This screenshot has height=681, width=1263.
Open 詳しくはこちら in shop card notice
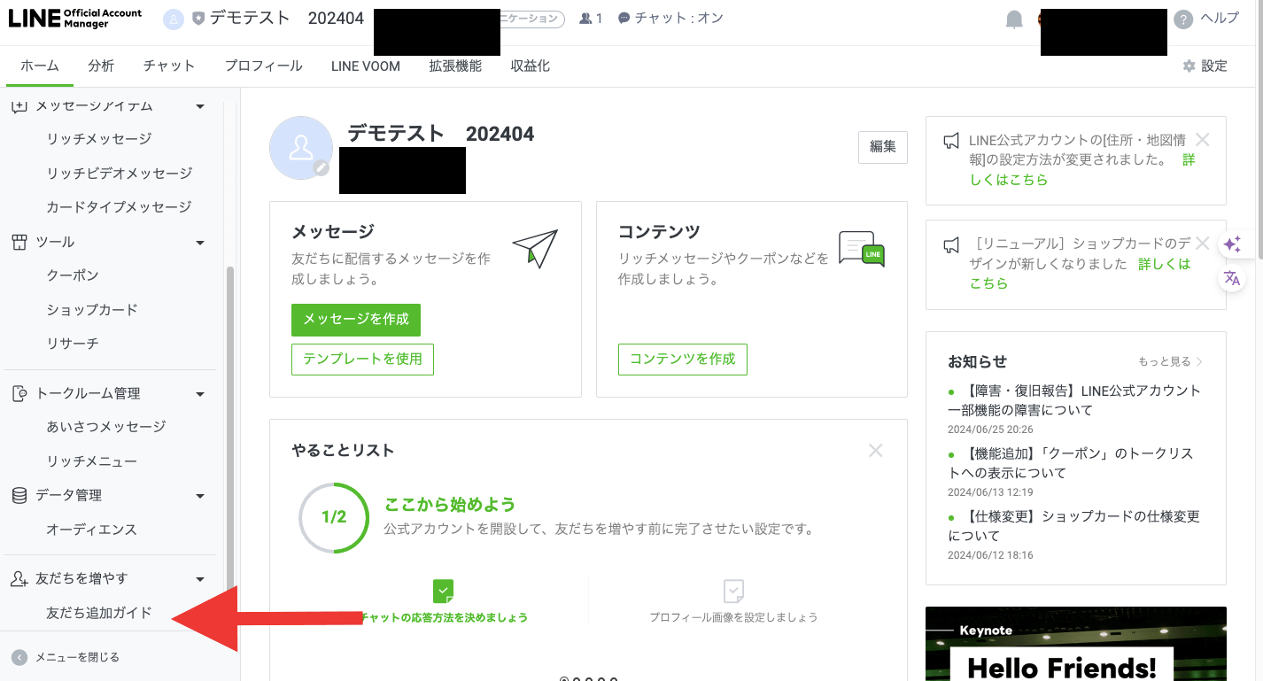1081,274
